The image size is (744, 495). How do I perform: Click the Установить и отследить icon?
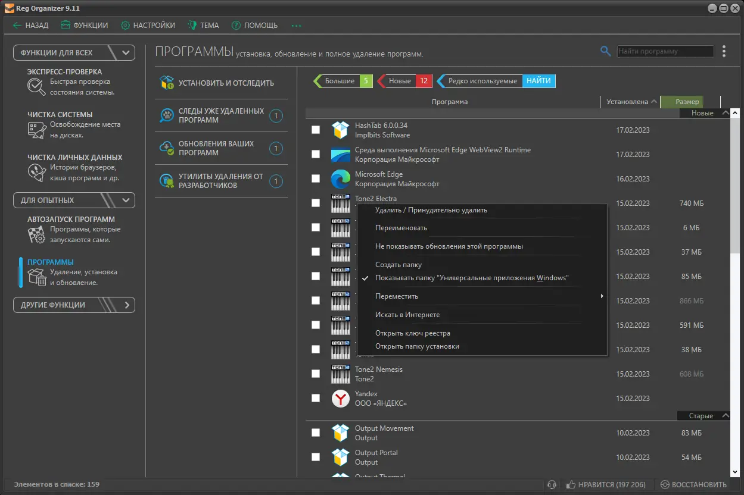coord(167,83)
